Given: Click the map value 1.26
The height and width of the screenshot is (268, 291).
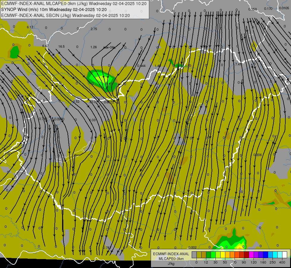Looking at the screenshot, I should pos(94,47).
